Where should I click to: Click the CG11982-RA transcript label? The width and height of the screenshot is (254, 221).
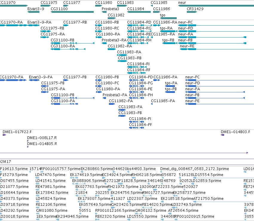click(x=120, y=46)
